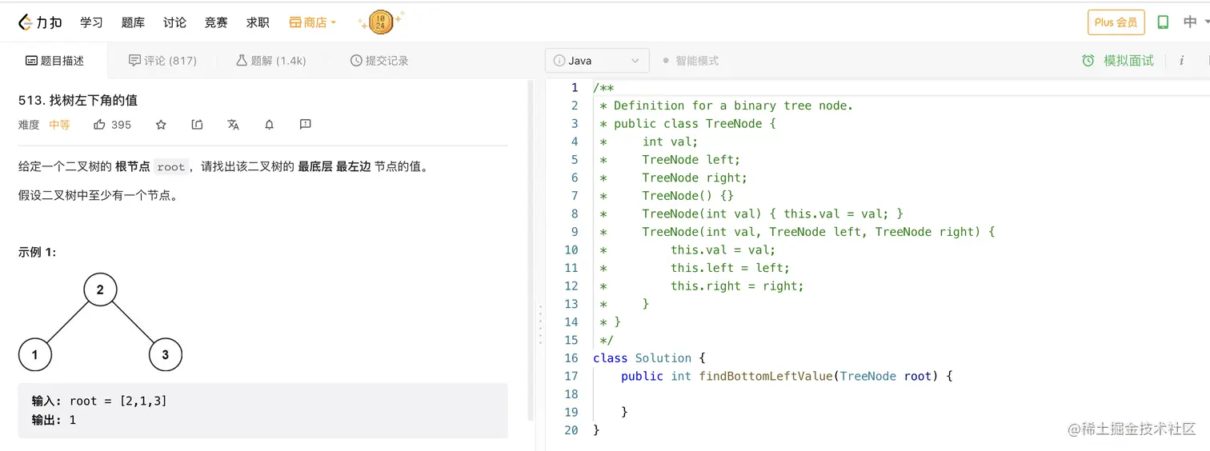Click the 'TreeNode() {}' comment line
Screen dimensions: 1210x451
click(x=687, y=196)
